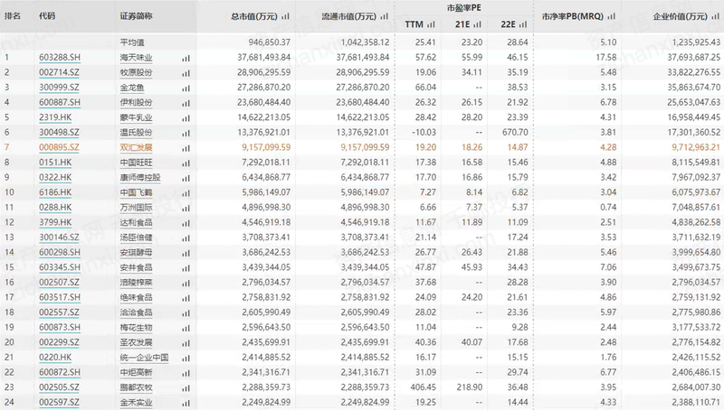Open the 双汇发展 security name link
Screen dimensions: 724x410
coord(137,147)
